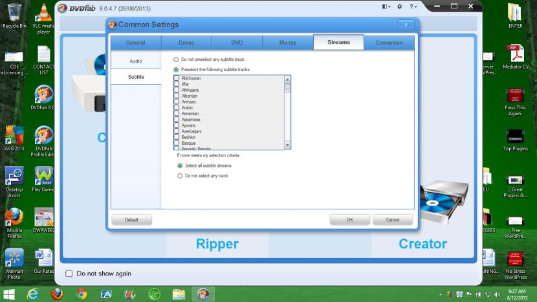Open the Desktop Assist icon
This screenshot has height=302, width=537.
tap(14, 182)
